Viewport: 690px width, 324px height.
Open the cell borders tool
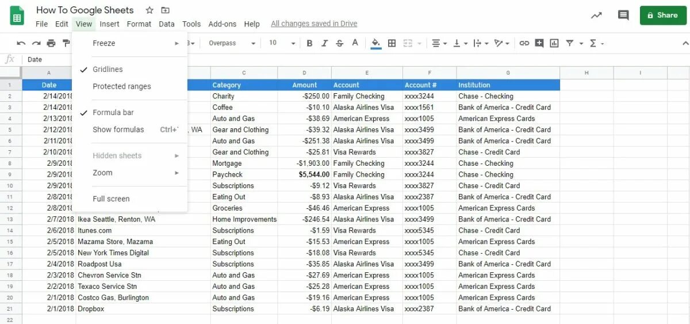click(392, 43)
